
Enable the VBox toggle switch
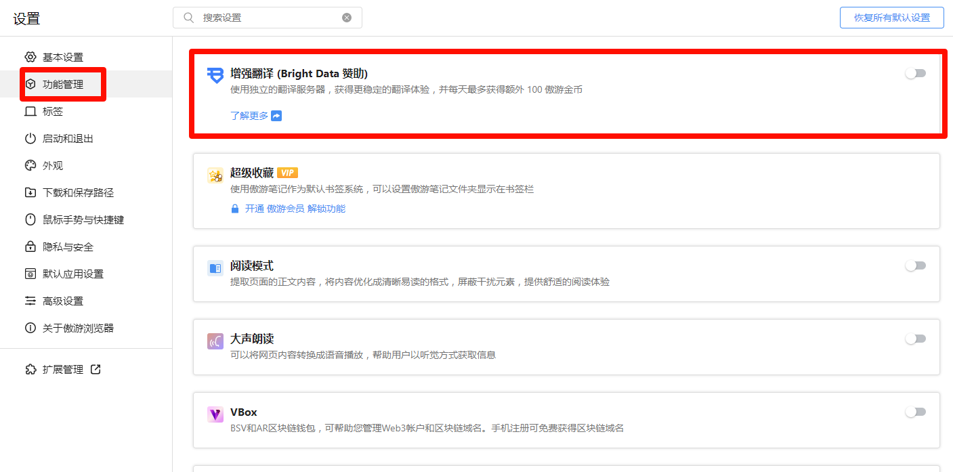tap(915, 412)
